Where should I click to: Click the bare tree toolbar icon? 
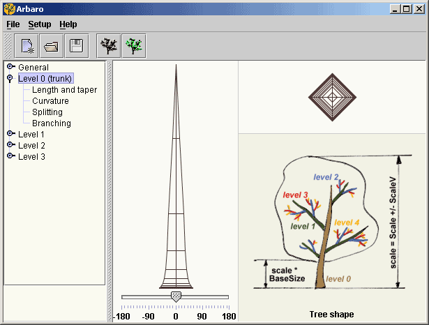click(109, 47)
